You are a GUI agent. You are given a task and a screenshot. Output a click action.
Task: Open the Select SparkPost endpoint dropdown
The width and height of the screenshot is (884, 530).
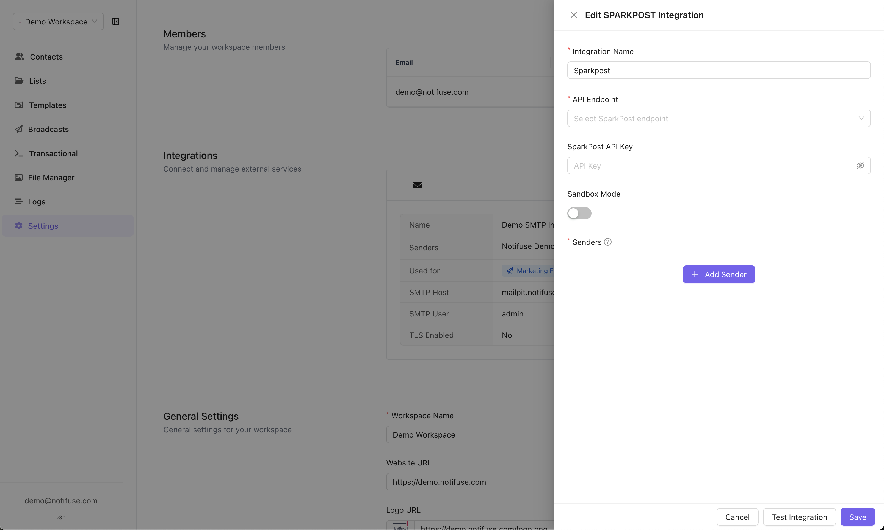(x=719, y=118)
